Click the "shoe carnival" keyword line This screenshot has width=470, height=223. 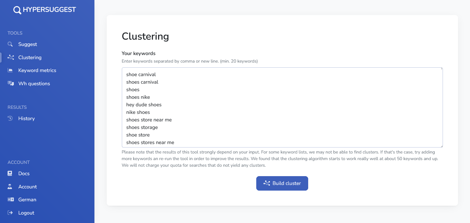point(141,75)
